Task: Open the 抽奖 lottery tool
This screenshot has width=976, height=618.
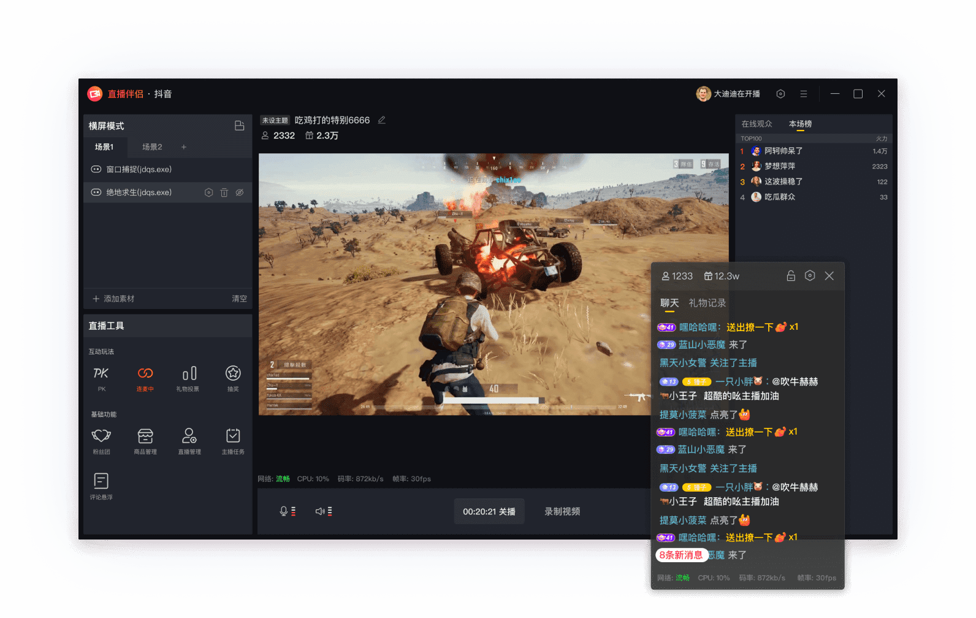Action: coord(233,378)
